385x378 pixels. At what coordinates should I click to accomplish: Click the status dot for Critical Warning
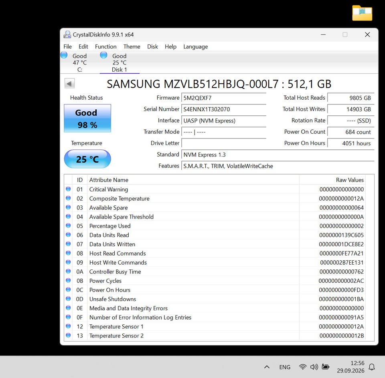point(68,189)
